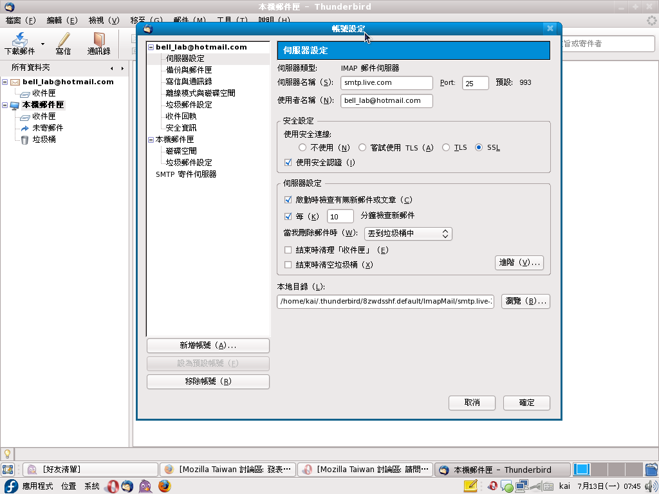Viewport: 659px width, 494px height.
Task: Click the lightbulb icon in the status bar
Action: click(7, 453)
